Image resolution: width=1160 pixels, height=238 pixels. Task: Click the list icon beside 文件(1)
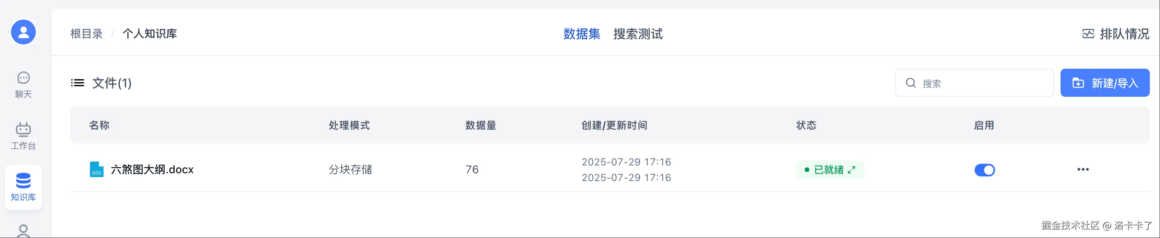pos(78,83)
